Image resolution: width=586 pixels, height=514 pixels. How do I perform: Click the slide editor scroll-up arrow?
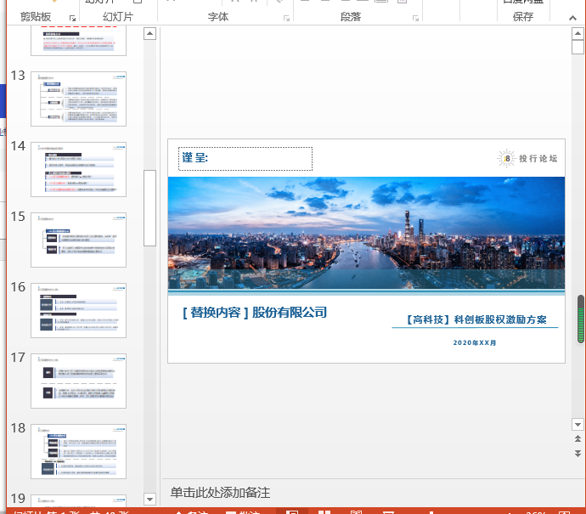pos(578,34)
